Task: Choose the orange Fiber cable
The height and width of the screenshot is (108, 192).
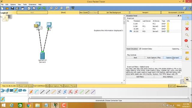Action: coord(54,92)
